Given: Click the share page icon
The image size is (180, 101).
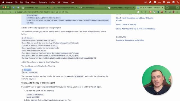Looking at the screenshot, I should (x=142, y=12).
